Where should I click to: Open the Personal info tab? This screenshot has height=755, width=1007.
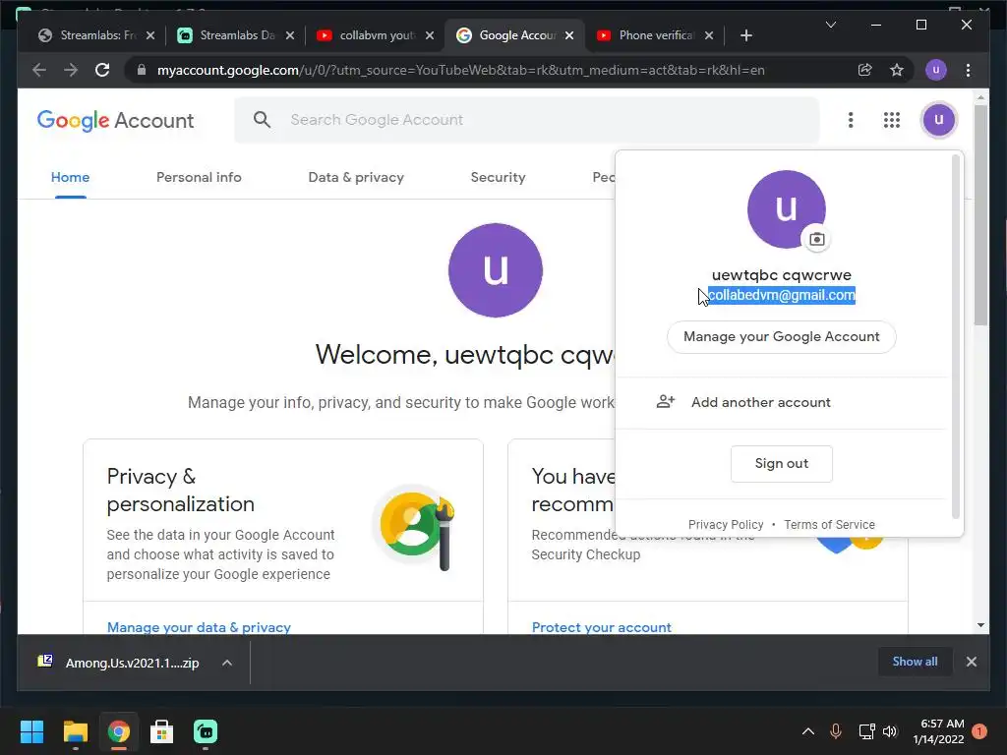(x=199, y=177)
